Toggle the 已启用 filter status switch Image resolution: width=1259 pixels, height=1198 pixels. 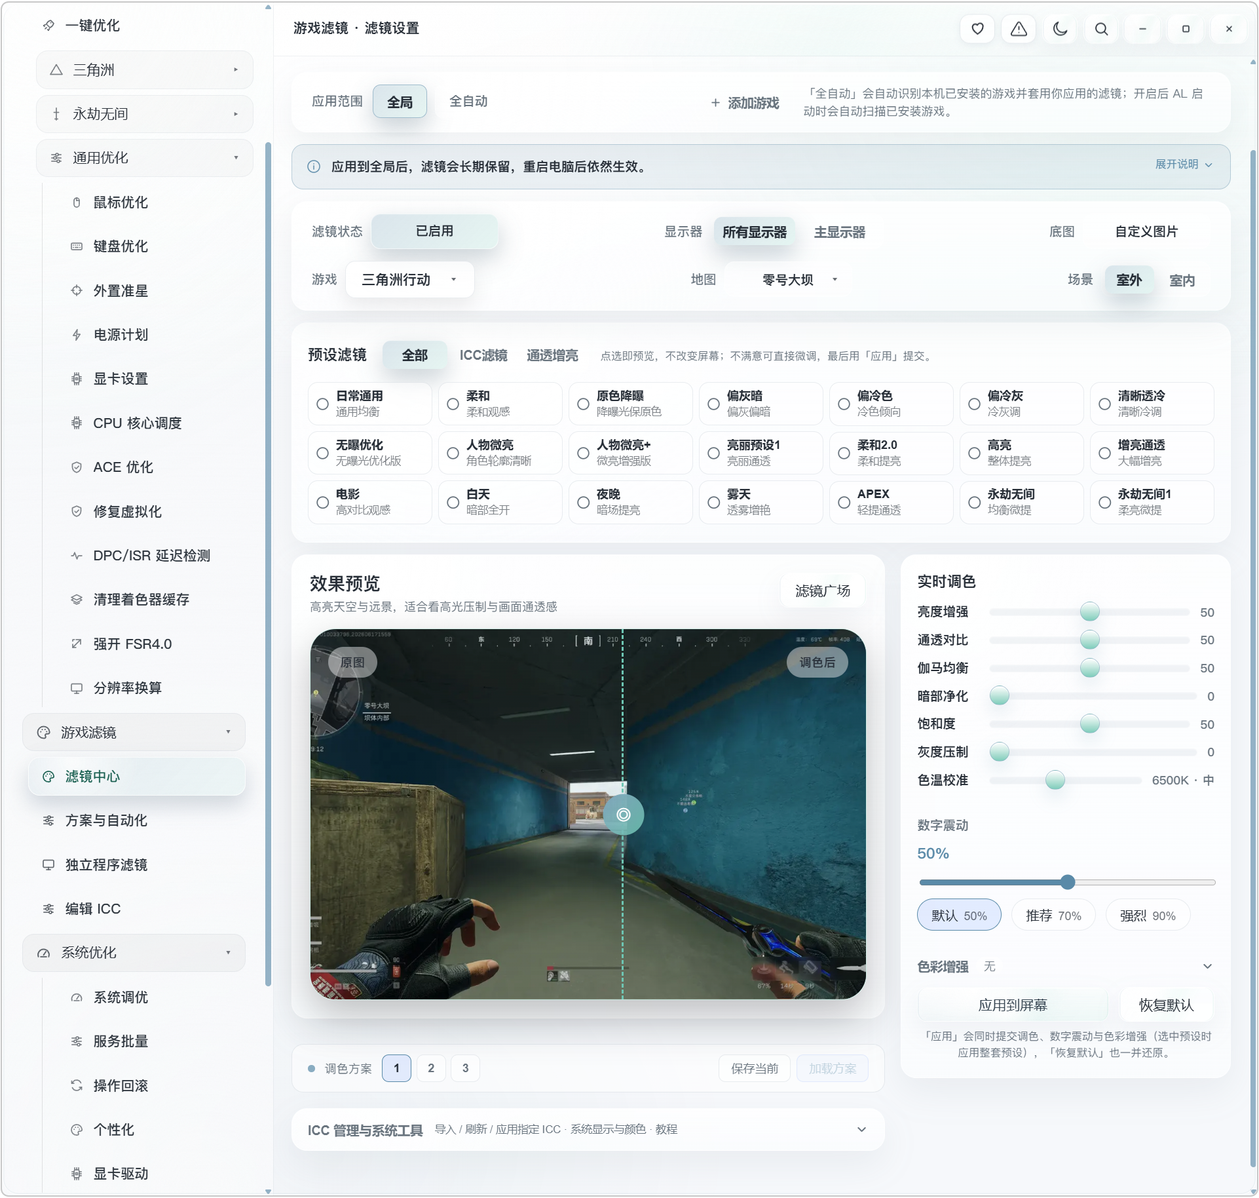coord(434,231)
